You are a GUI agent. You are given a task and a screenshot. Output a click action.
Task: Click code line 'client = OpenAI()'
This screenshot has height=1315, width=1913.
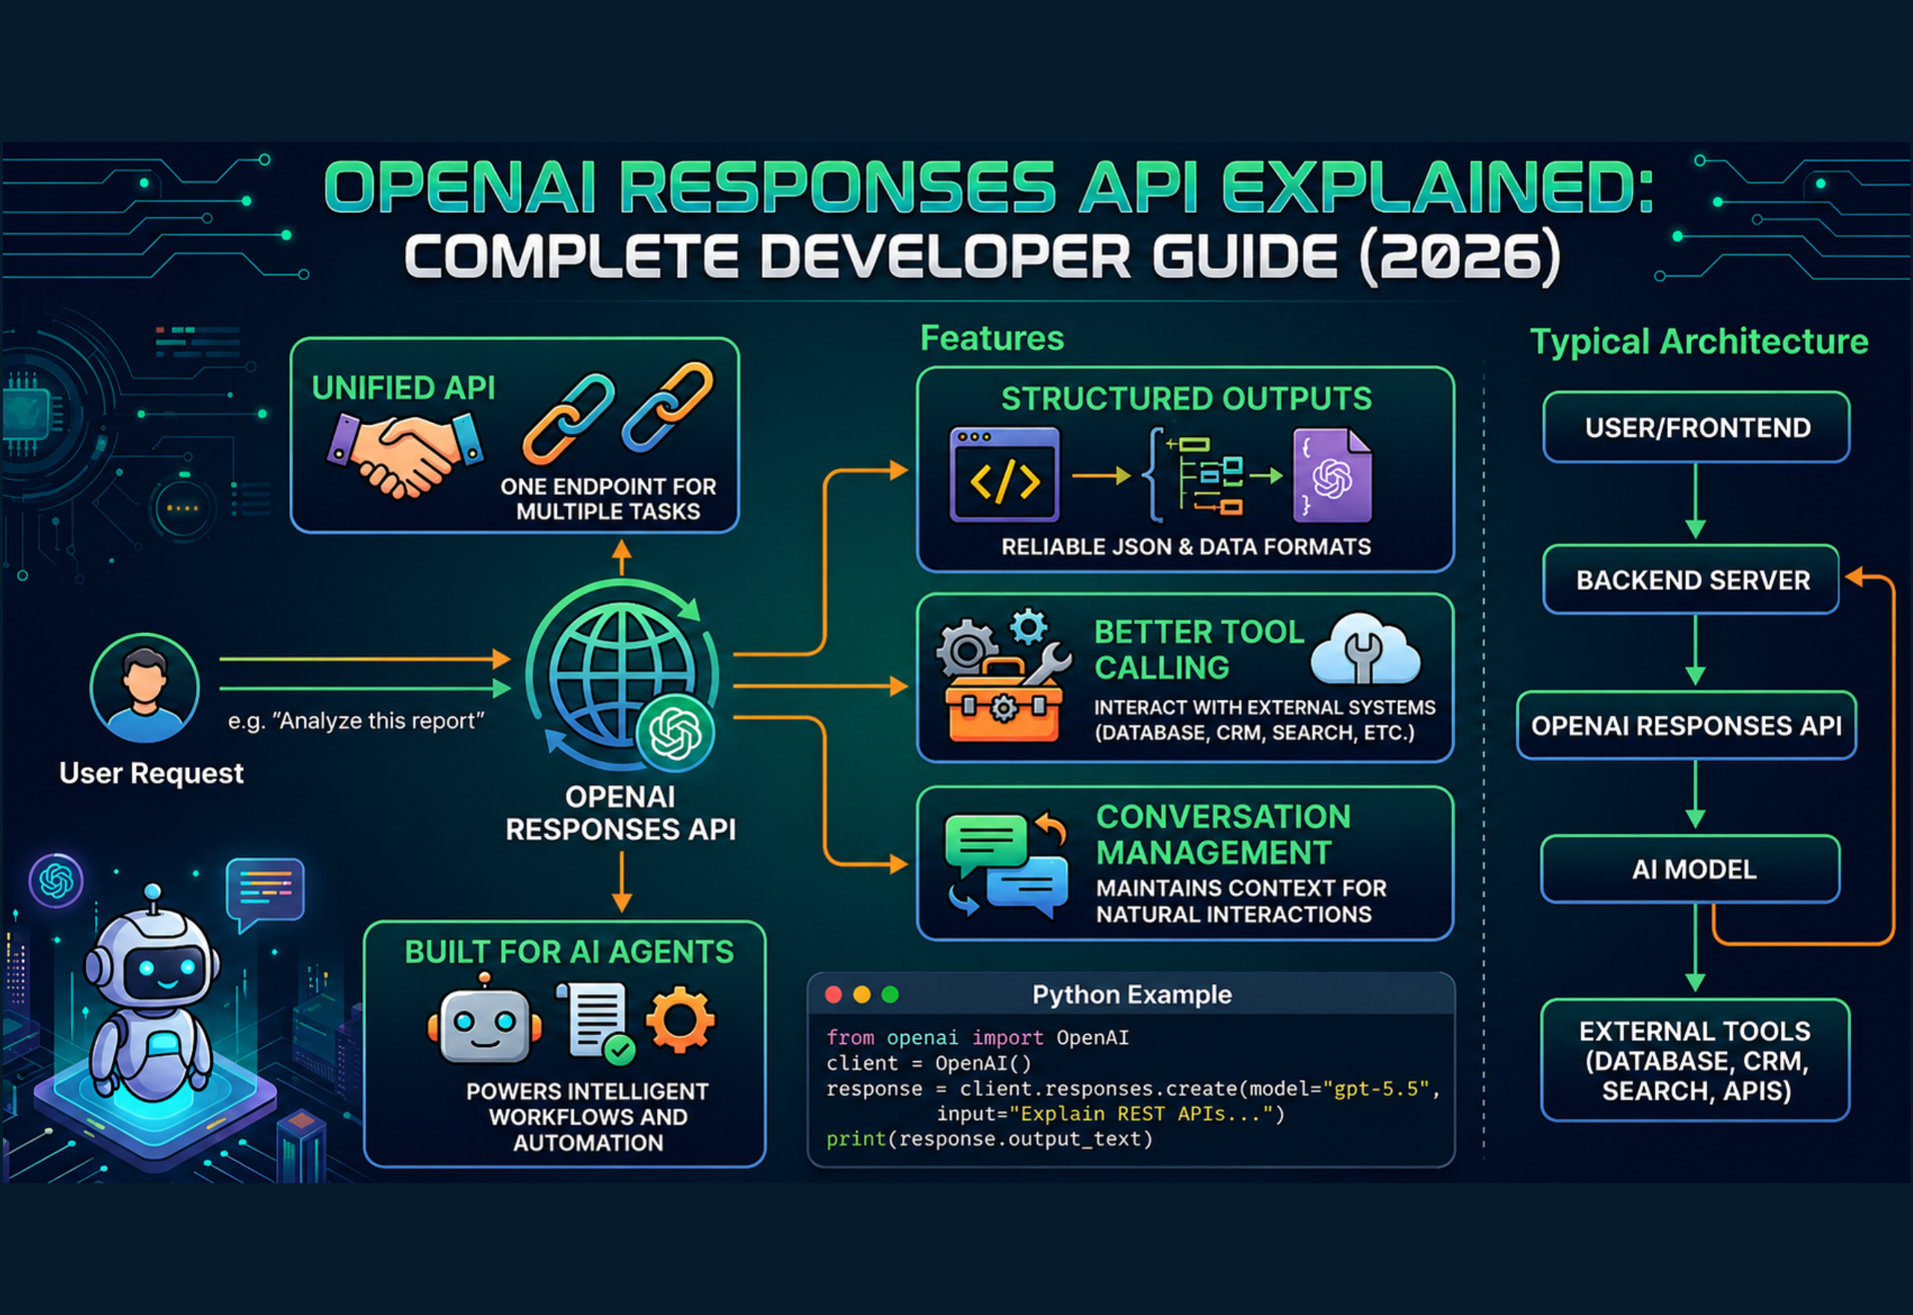point(929,1063)
